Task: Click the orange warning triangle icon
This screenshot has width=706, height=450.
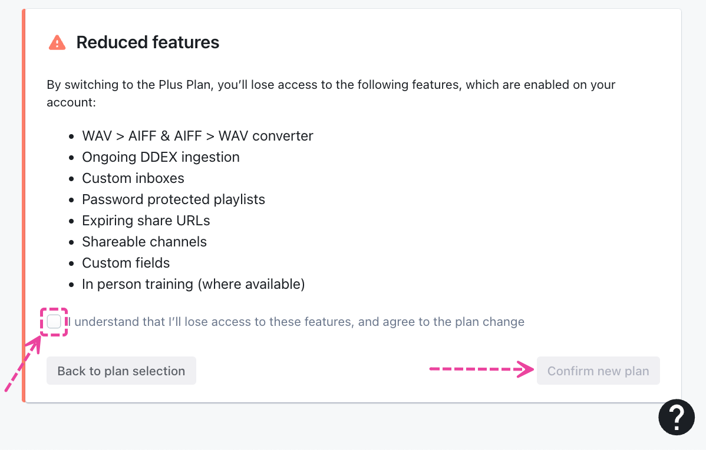Action: click(x=57, y=42)
